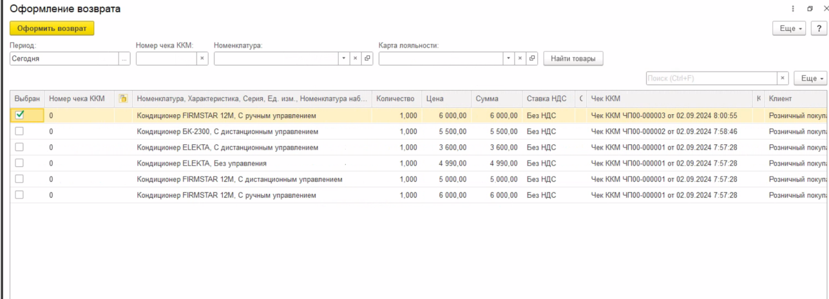This screenshot has height=299, width=829.
Task: Open help with the question mark button
Action: [819, 28]
